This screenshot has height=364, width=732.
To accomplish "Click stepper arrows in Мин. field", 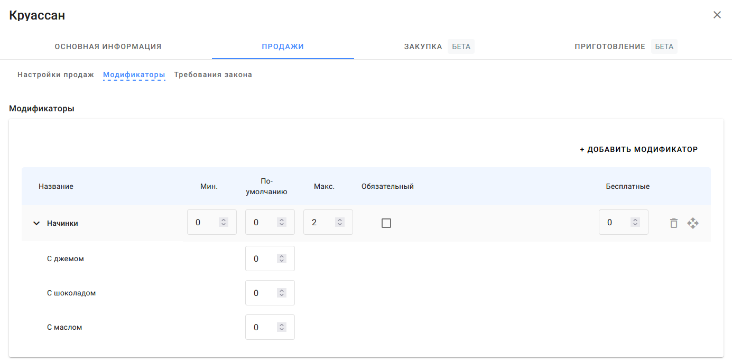I will pyautogui.click(x=224, y=223).
